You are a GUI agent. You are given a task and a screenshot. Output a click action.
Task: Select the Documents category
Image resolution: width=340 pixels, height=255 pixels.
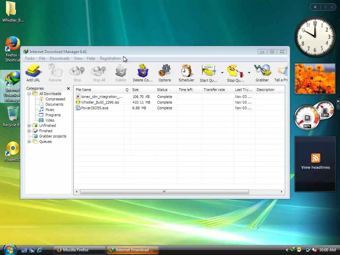pyautogui.click(x=54, y=104)
